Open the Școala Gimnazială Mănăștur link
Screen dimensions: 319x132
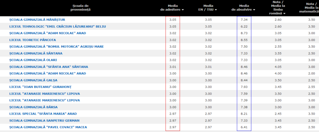(37, 20)
